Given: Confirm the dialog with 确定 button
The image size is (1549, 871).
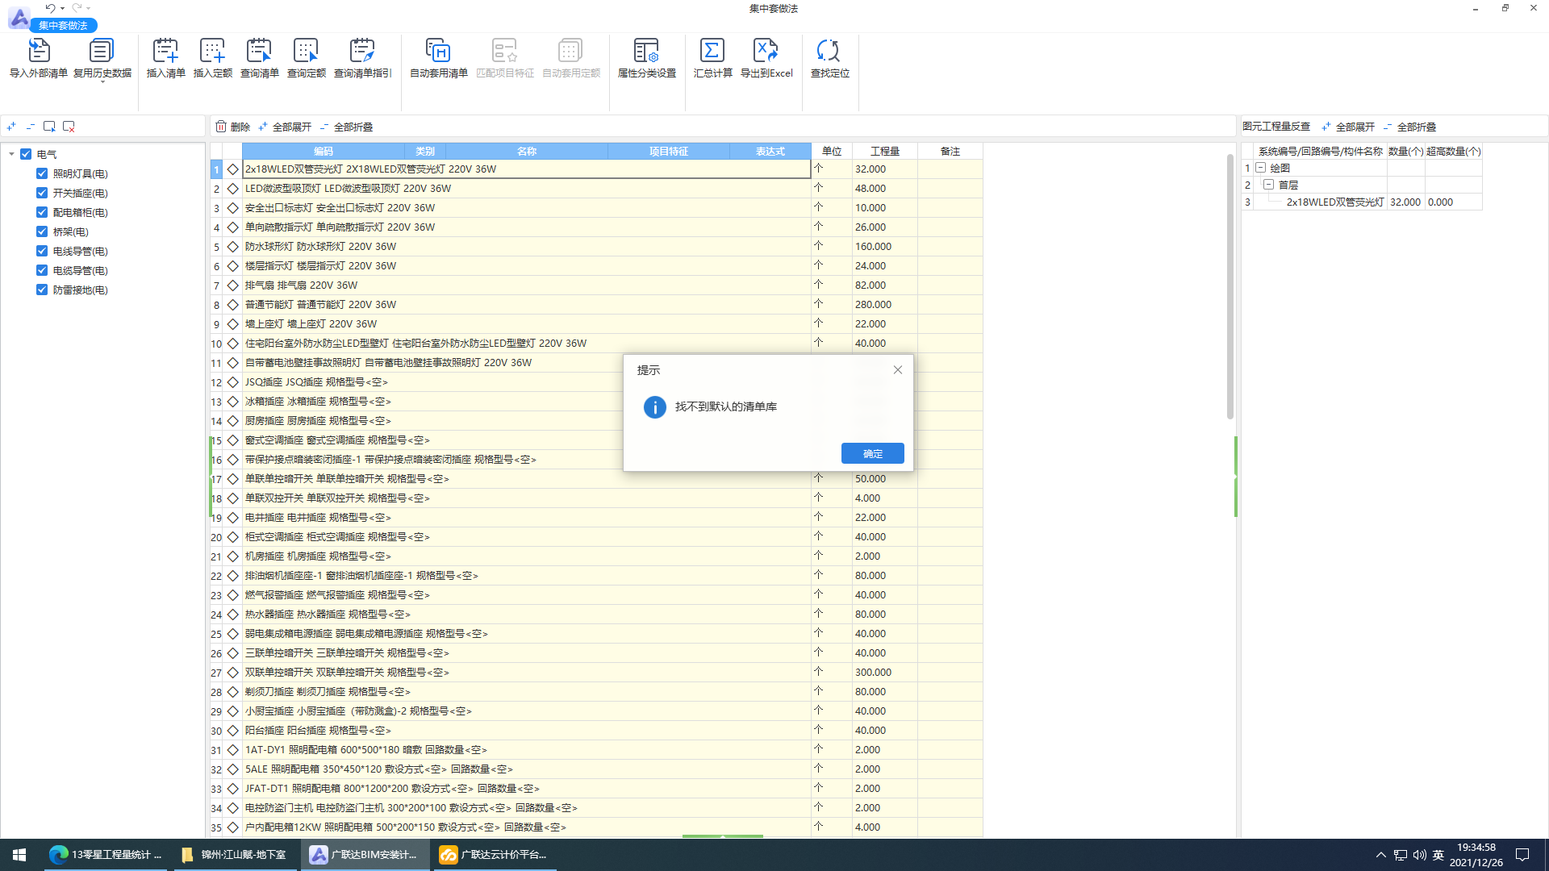Looking at the screenshot, I should pyautogui.click(x=872, y=453).
